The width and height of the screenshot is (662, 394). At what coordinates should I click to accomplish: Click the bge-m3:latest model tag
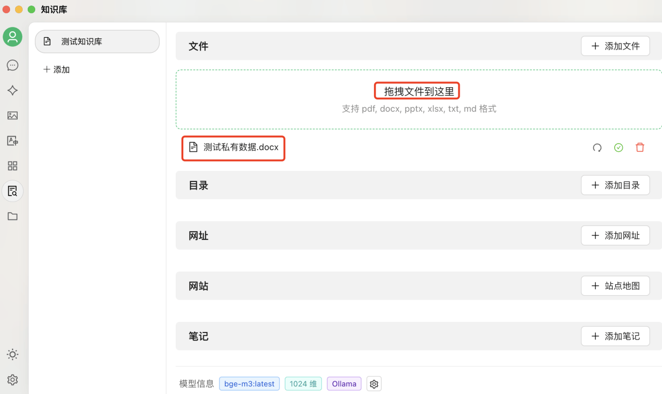click(x=249, y=383)
